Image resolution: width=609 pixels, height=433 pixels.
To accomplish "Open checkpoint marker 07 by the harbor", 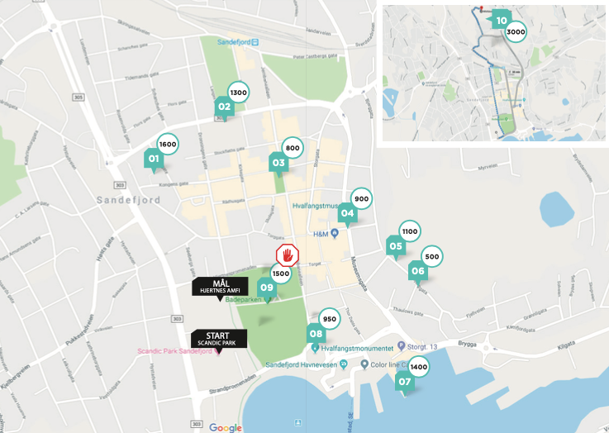I will (405, 383).
